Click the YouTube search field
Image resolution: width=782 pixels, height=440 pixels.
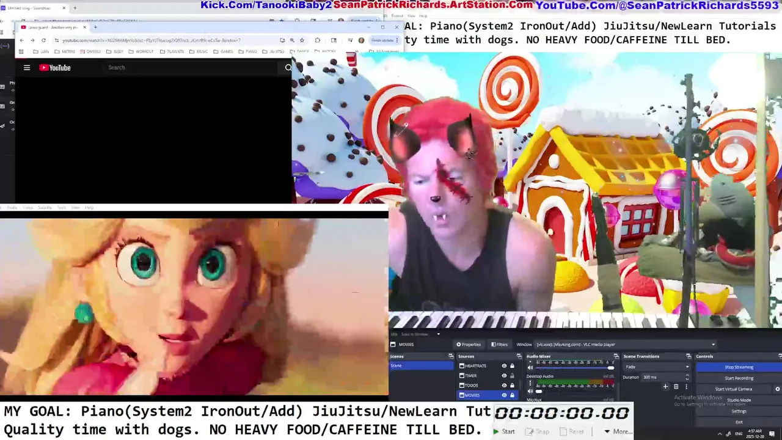[192, 68]
